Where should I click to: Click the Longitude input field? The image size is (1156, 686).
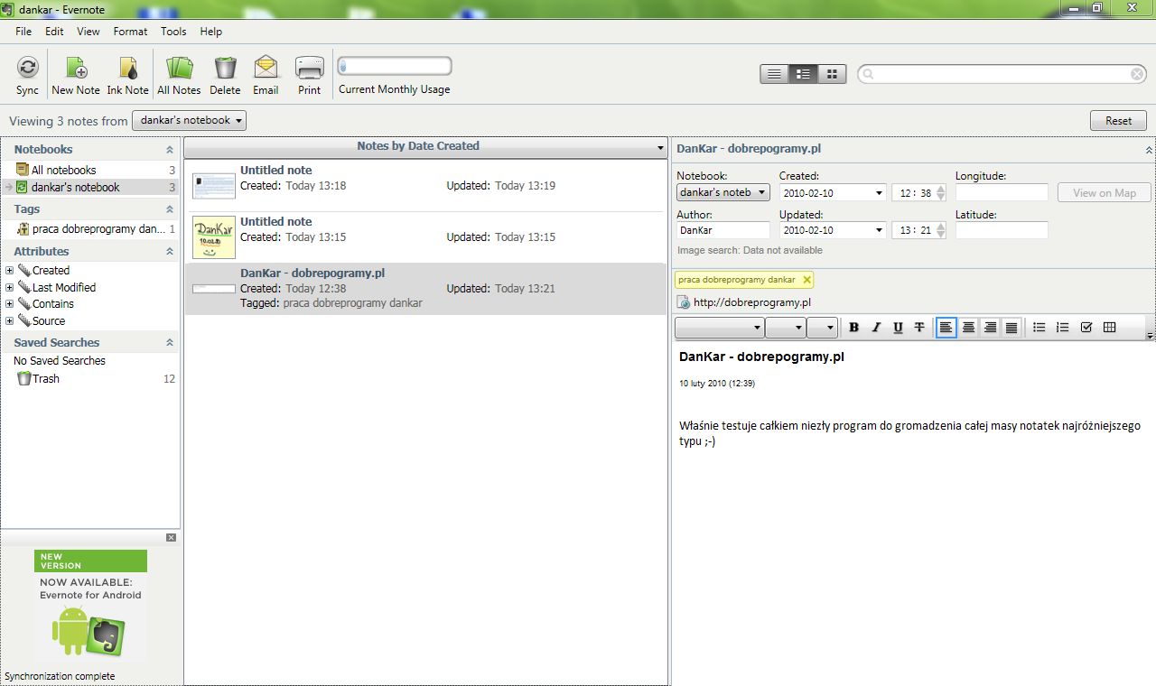click(1002, 192)
